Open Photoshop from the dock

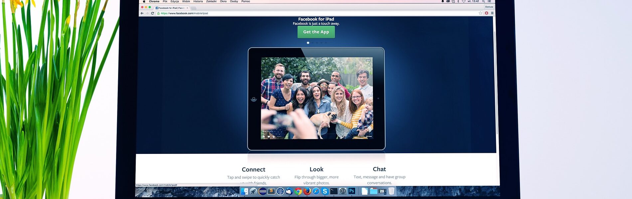[352, 191]
